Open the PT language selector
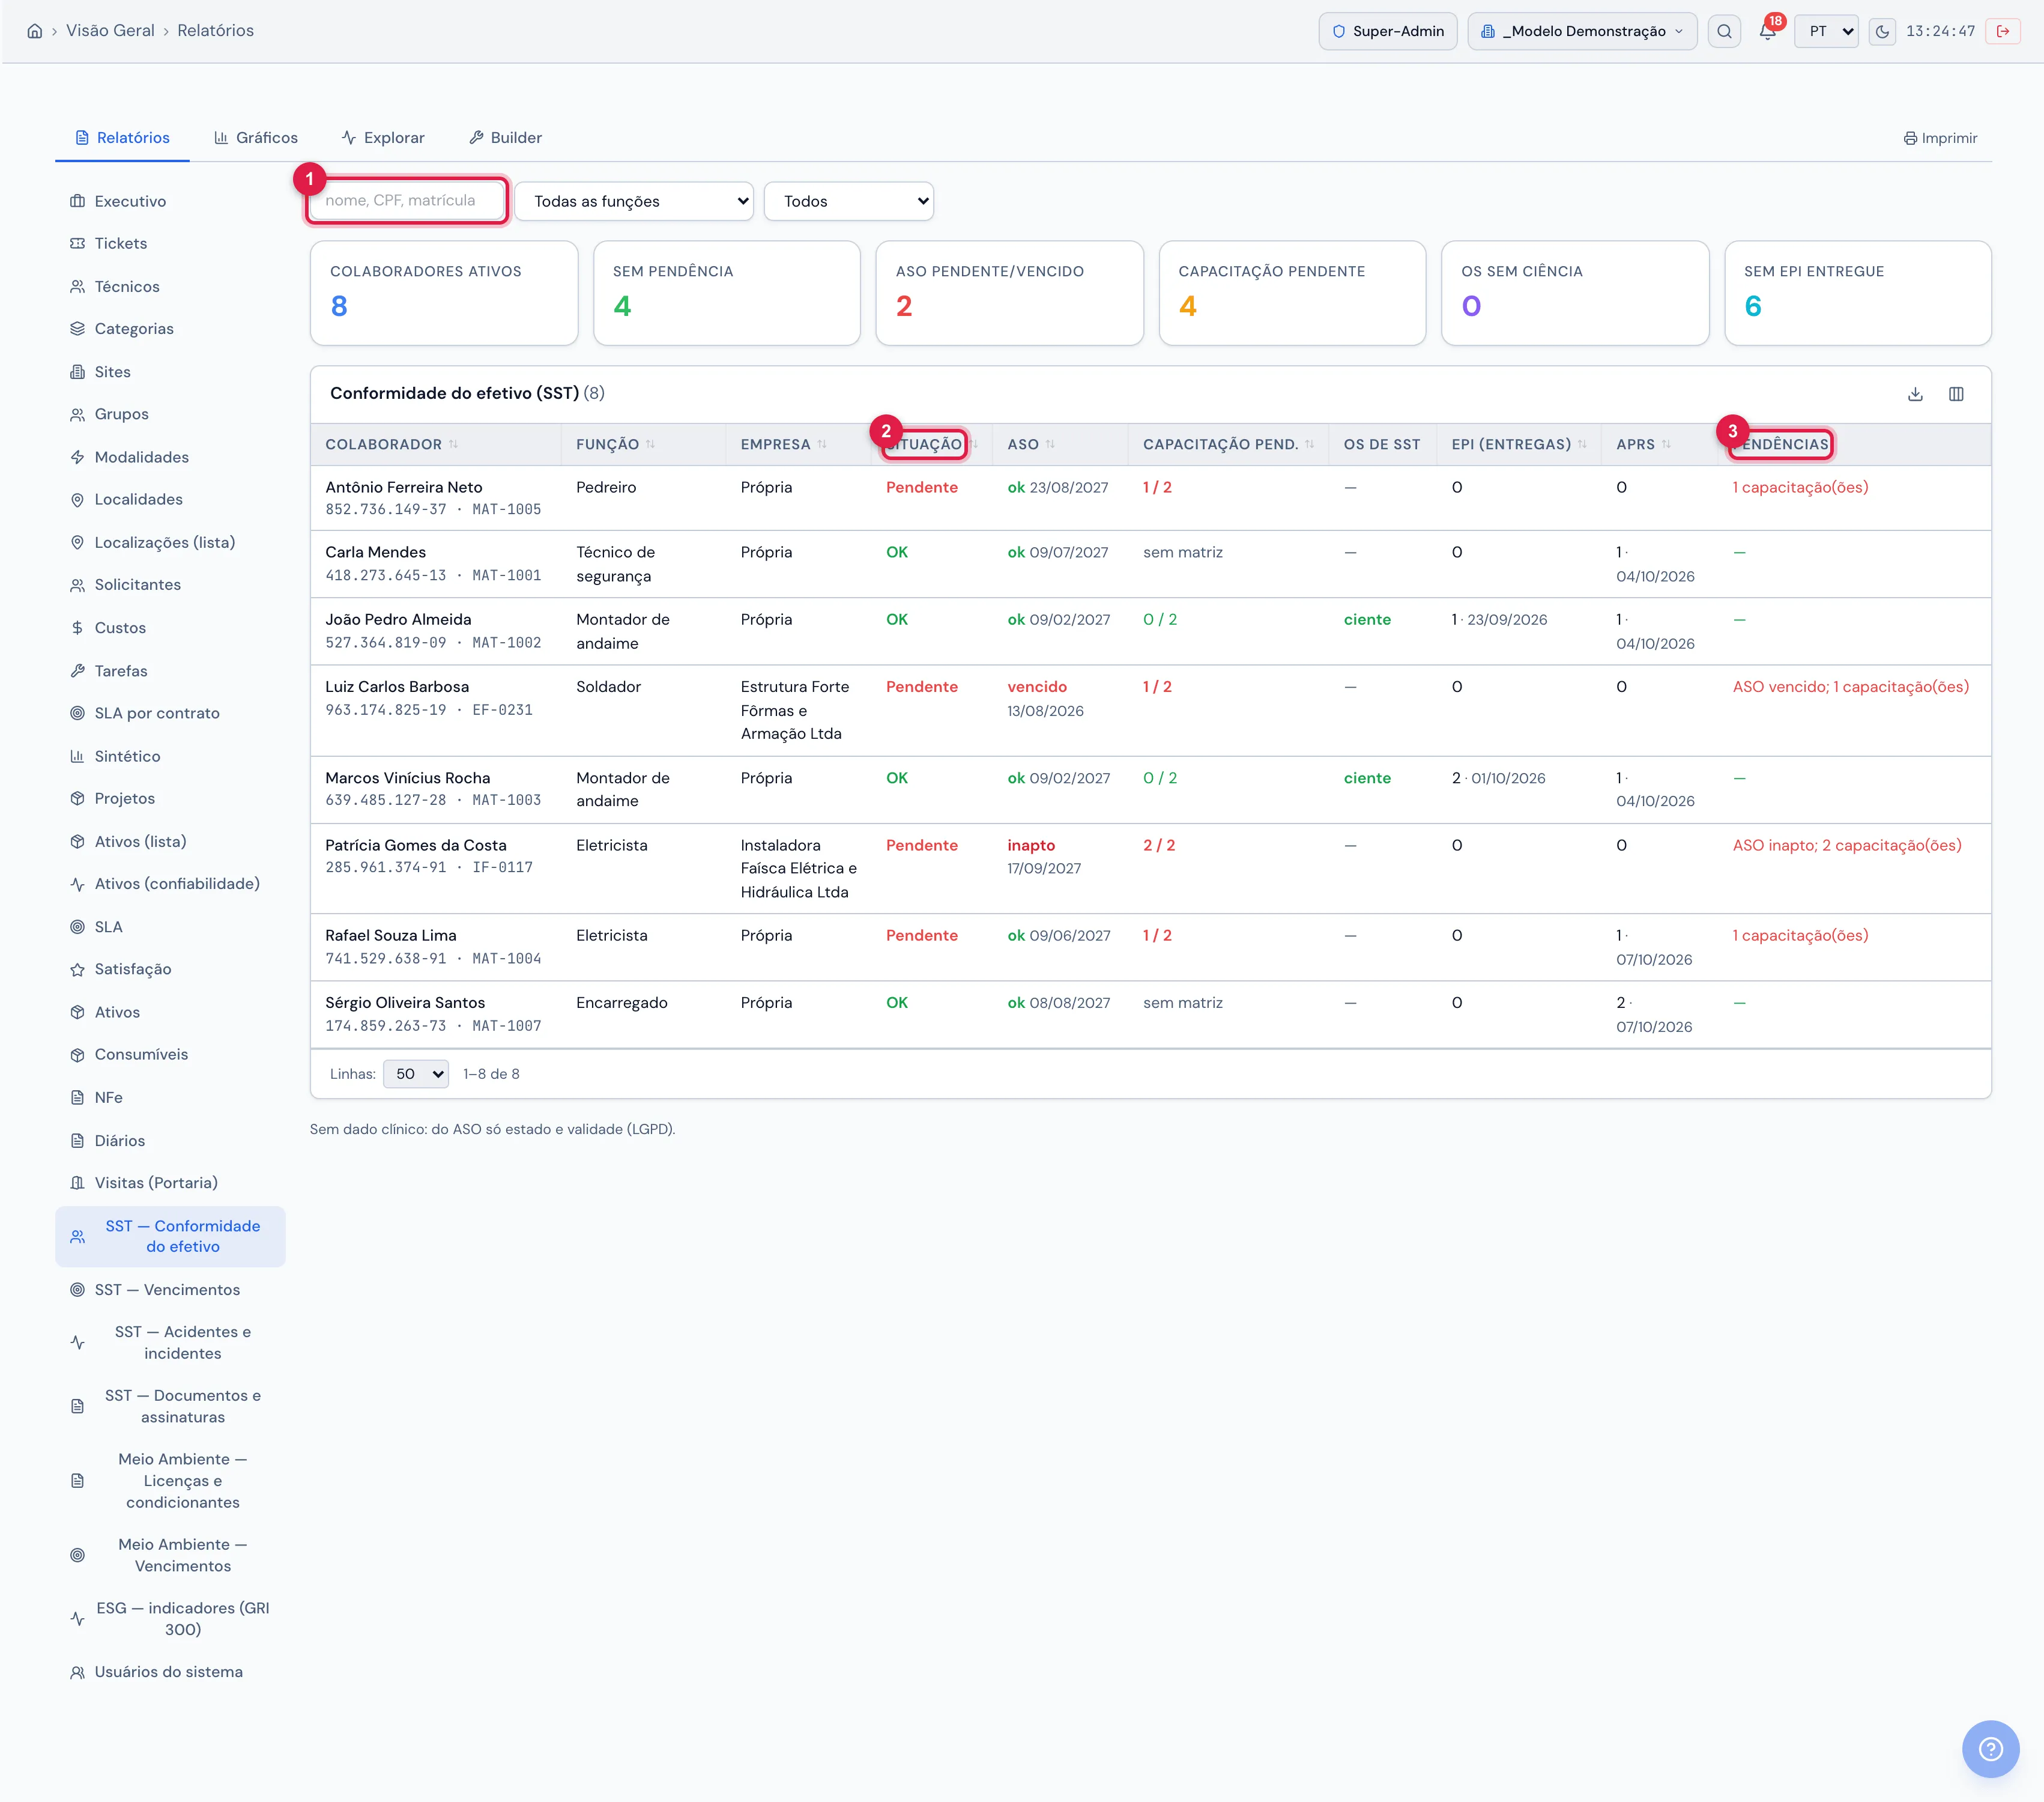This screenshot has width=2044, height=1802. click(1827, 31)
